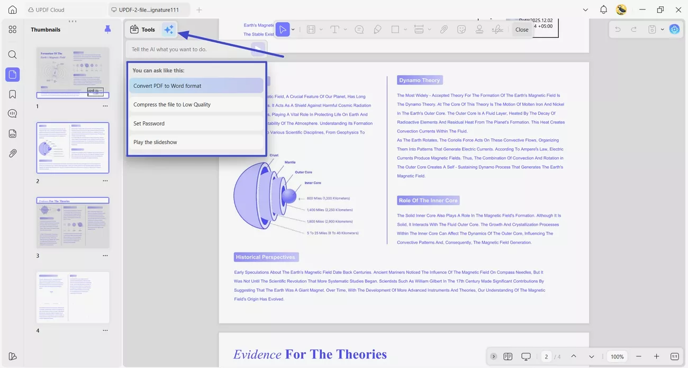Select the pencil drawing tool
688x368 pixels.
tap(377, 30)
